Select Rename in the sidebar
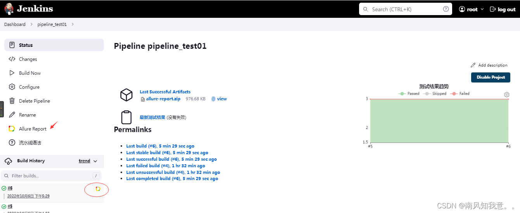This screenshot has width=520, height=213. (54, 115)
